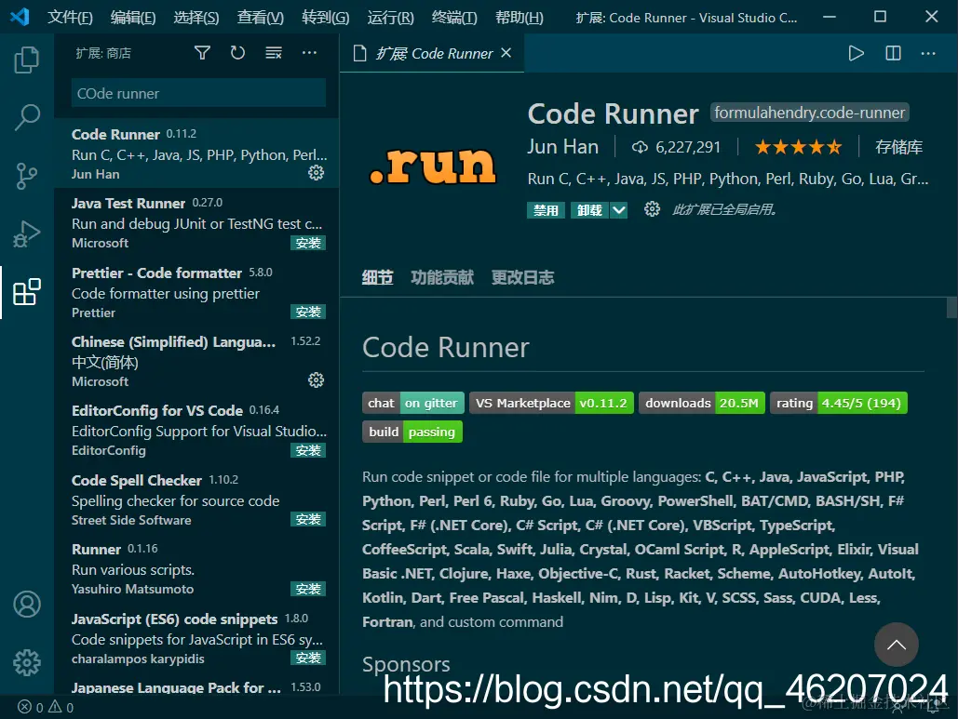
Task: Open the Source Control view
Action: click(27, 176)
